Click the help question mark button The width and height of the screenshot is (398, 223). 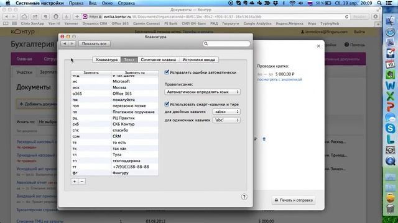point(244,197)
